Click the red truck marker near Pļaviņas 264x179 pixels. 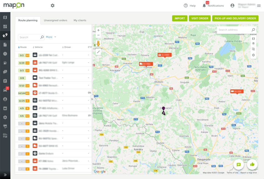146,64
